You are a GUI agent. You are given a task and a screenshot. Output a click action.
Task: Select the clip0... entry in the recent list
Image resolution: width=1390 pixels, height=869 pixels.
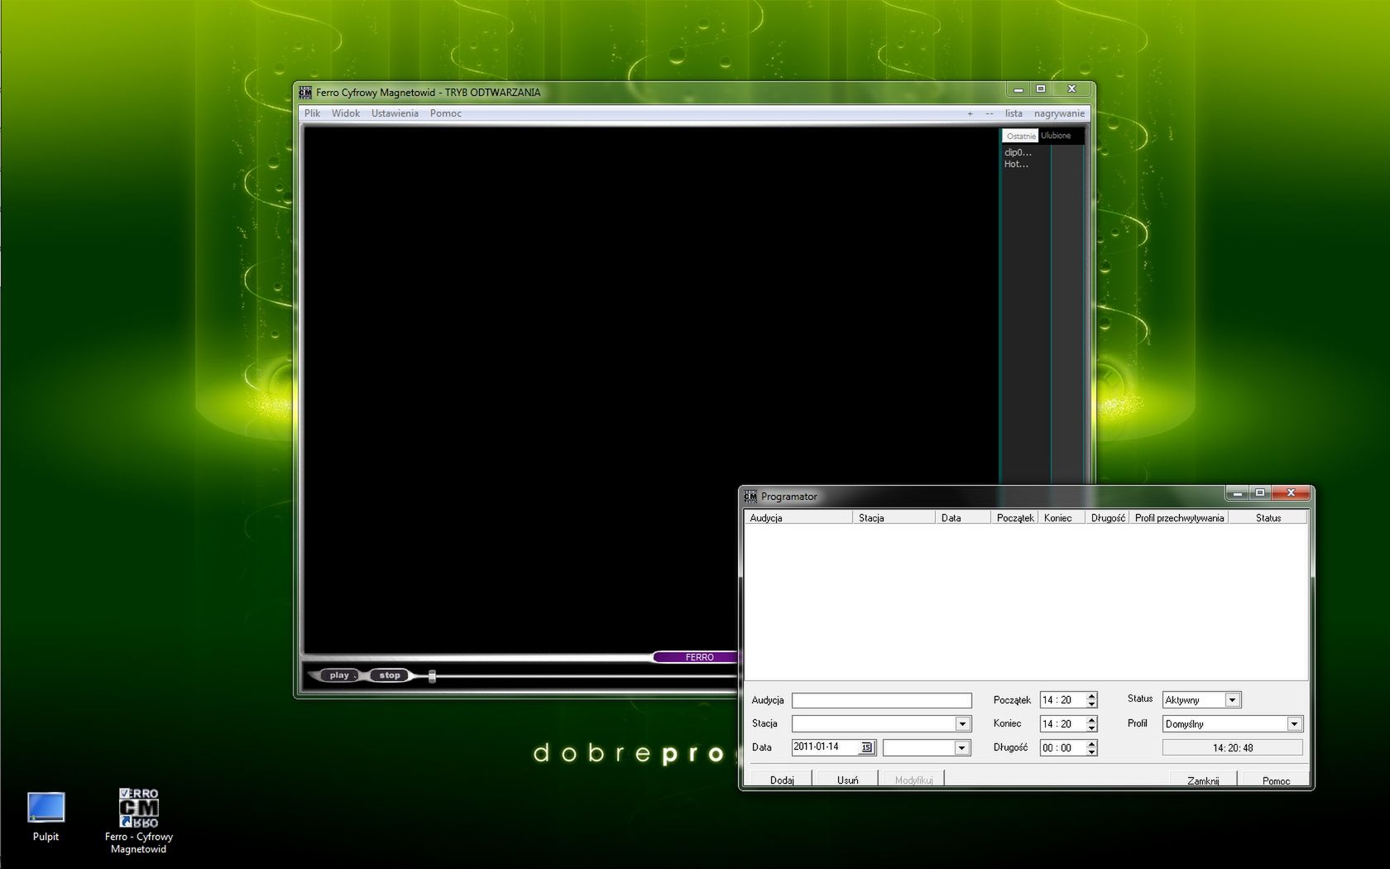point(1018,152)
